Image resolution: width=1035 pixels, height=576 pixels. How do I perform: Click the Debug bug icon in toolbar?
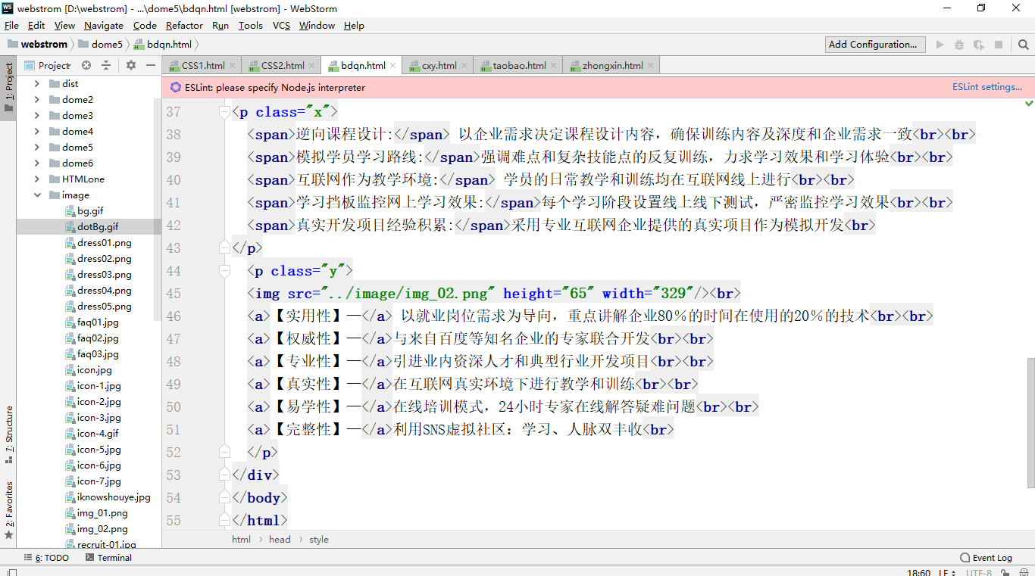[x=960, y=45]
